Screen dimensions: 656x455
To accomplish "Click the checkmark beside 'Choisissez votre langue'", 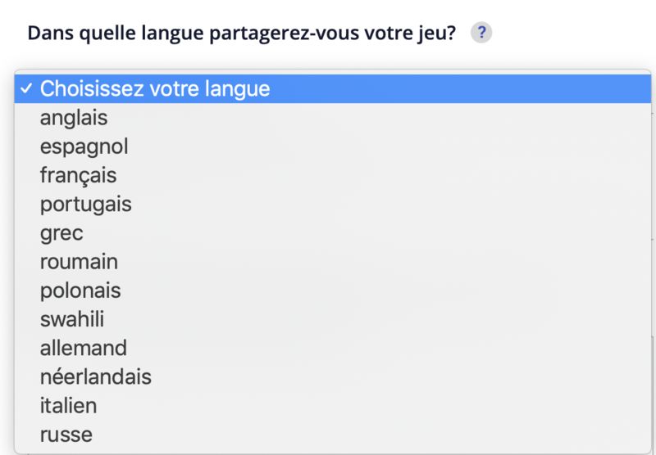I will tap(27, 88).
